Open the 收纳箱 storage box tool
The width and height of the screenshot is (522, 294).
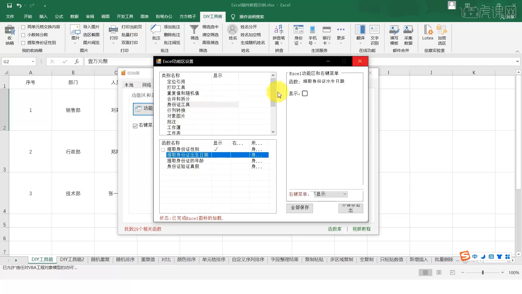10,35
